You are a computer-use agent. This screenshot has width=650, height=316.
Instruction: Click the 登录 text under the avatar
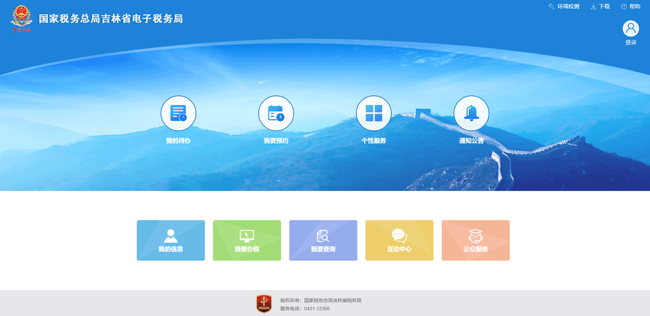tap(630, 43)
